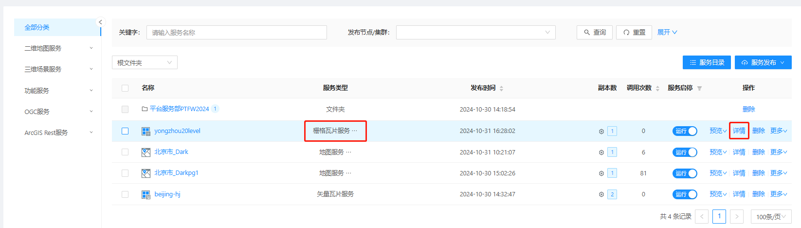801x228 pixels.
Task: Sort the table by 发布时间 column
Action: (501, 88)
